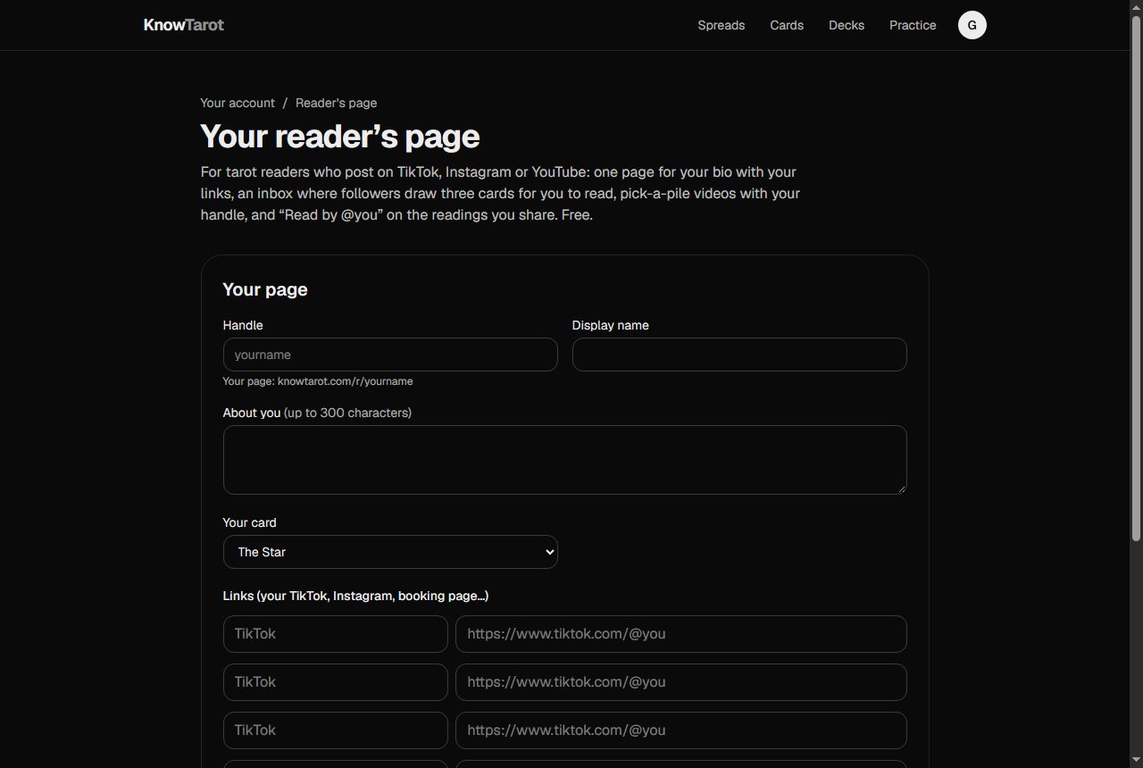Click the 'Your reader's page' heading
Screen dimensions: 1143x768
tap(340, 137)
